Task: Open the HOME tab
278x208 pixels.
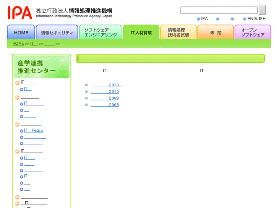Action: pyautogui.click(x=21, y=32)
